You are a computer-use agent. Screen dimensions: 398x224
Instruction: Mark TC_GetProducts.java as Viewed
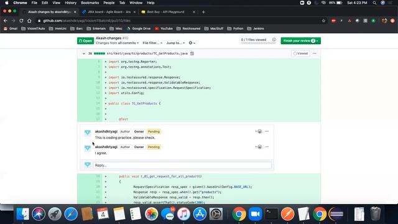300,54
